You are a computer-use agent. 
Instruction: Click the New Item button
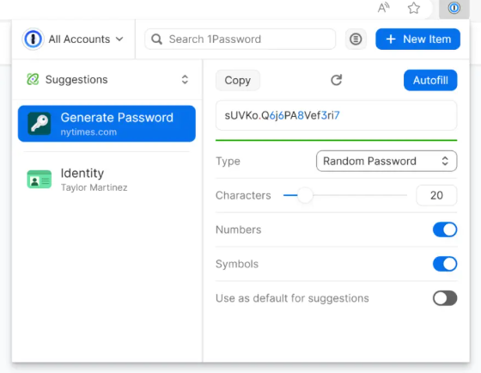pos(417,39)
